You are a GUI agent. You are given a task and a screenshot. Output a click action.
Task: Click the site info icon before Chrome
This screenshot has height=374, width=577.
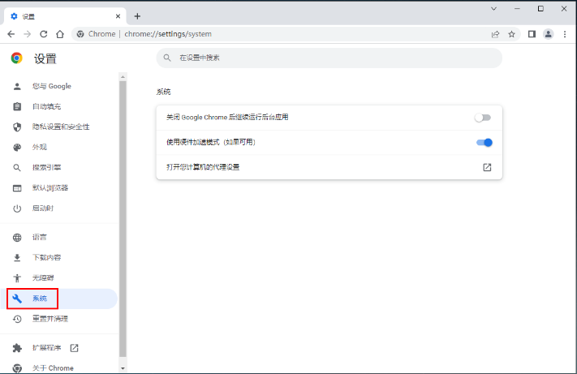tap(80, 34)
